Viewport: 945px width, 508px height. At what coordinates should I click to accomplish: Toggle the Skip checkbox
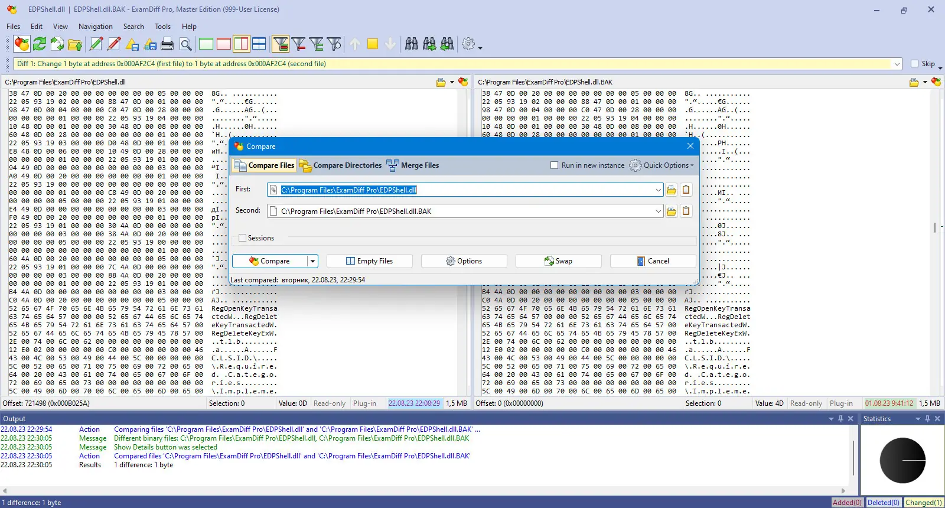pyautogui.click(x=915, y=64)
